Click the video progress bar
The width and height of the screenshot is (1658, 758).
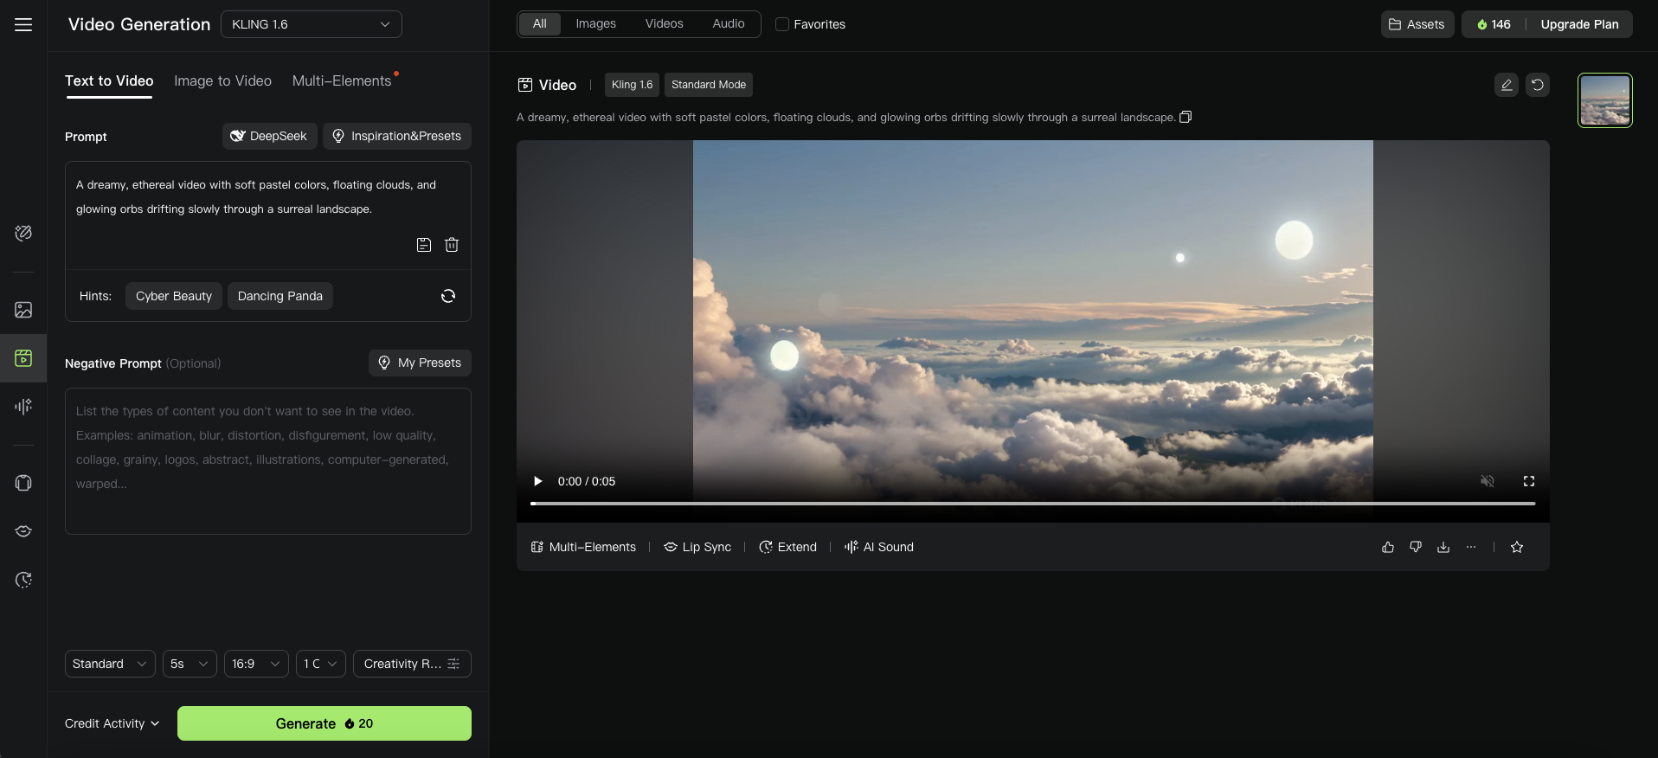tap(1032, 503)
